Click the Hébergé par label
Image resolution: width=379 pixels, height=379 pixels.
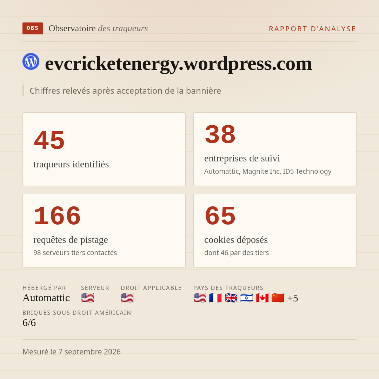tap(44, 288)
